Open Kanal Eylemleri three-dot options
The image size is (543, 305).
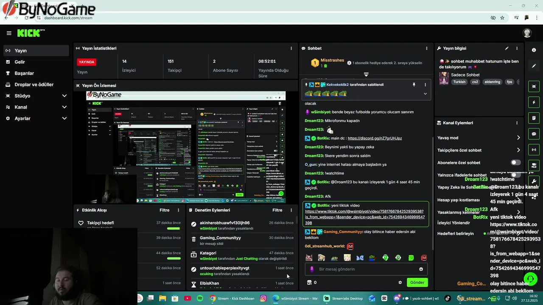517,123
